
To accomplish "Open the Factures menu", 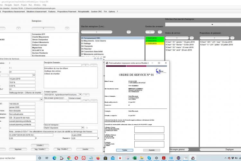I will [52, 12].
